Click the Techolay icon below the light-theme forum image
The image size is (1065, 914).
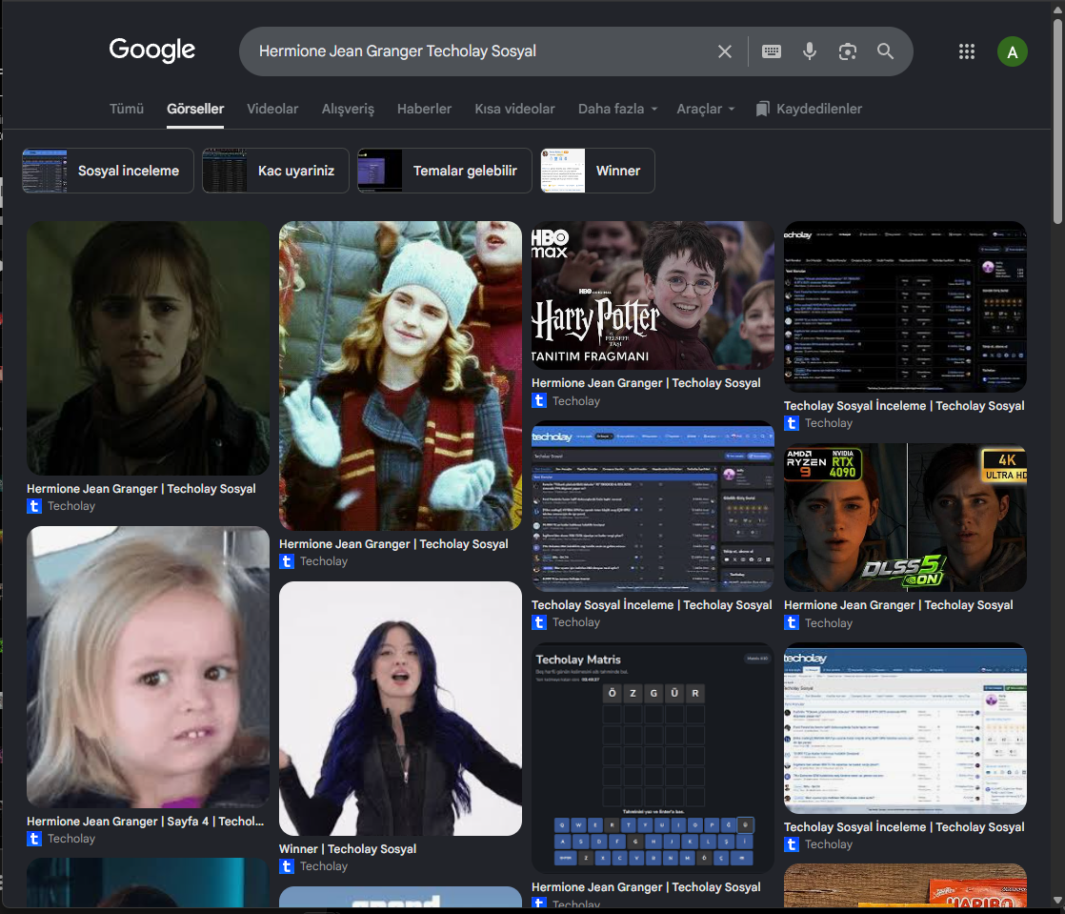tap(792, 844)
